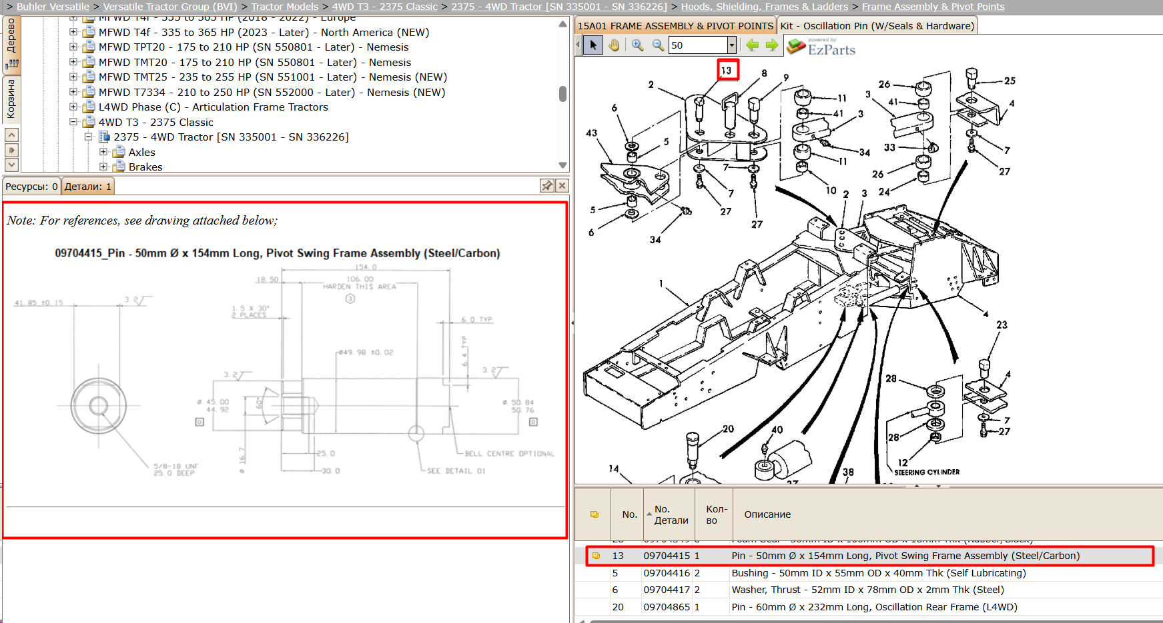Click the folder icon beside Brakes
Image resolution: width=1163 pixels, height=623 pixels.
point(119,167)
